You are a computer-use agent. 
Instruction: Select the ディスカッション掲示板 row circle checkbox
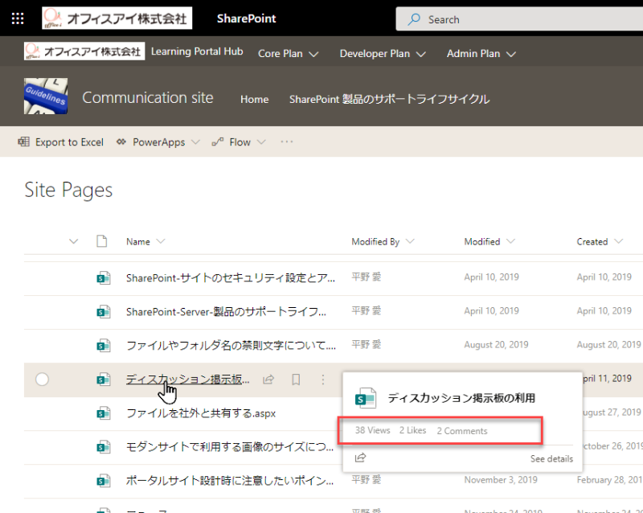43,380
